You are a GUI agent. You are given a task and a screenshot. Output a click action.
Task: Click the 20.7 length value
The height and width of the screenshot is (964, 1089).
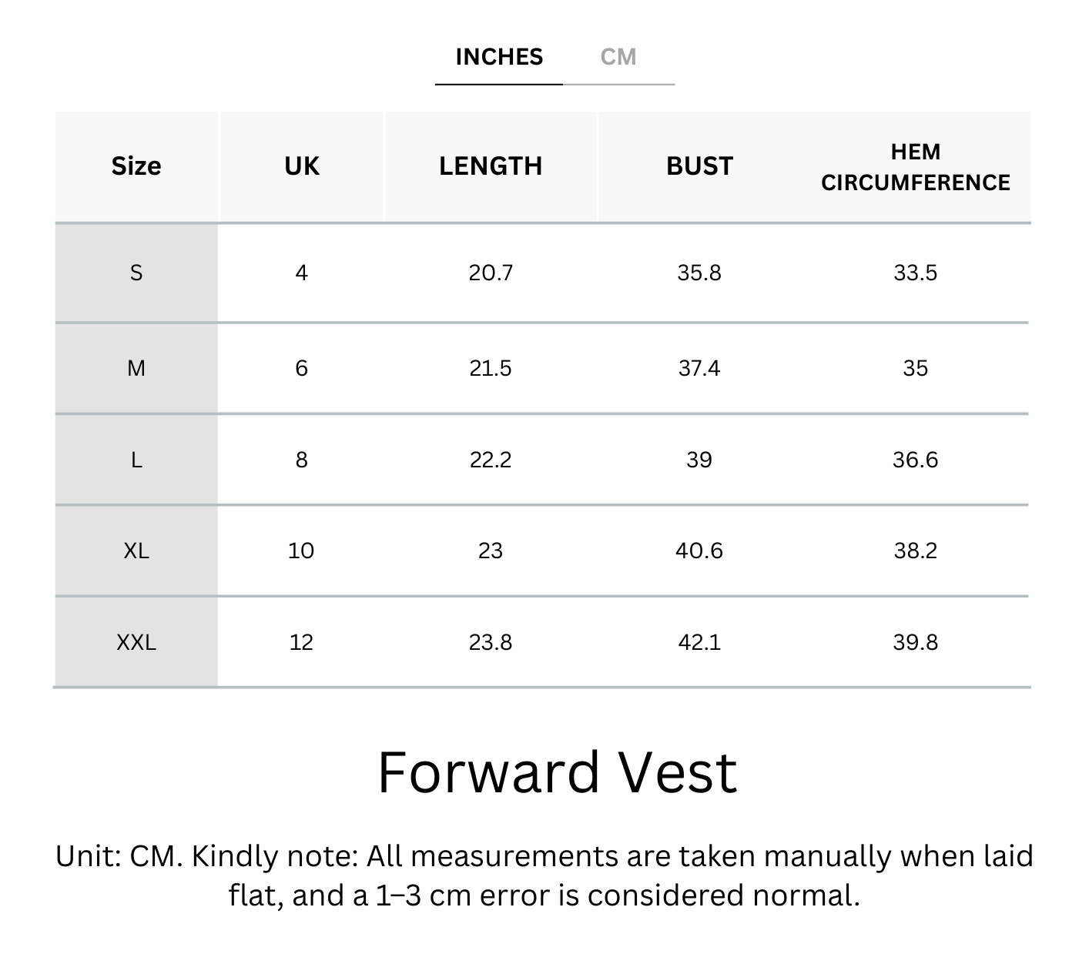click(x=491, y=273)
